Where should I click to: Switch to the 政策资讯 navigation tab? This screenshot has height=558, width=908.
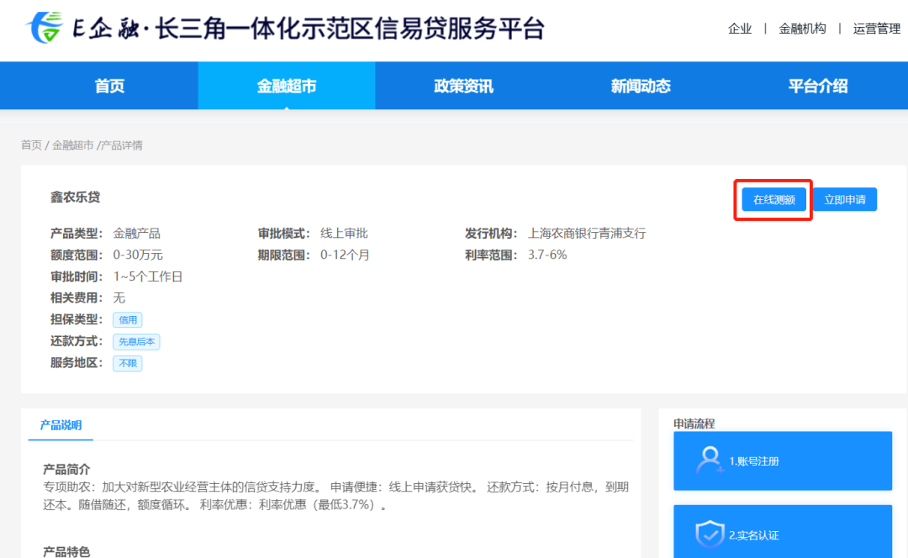click(x=463, y=86)
